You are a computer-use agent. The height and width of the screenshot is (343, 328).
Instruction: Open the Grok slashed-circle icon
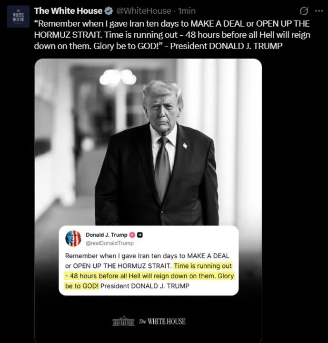304,11
